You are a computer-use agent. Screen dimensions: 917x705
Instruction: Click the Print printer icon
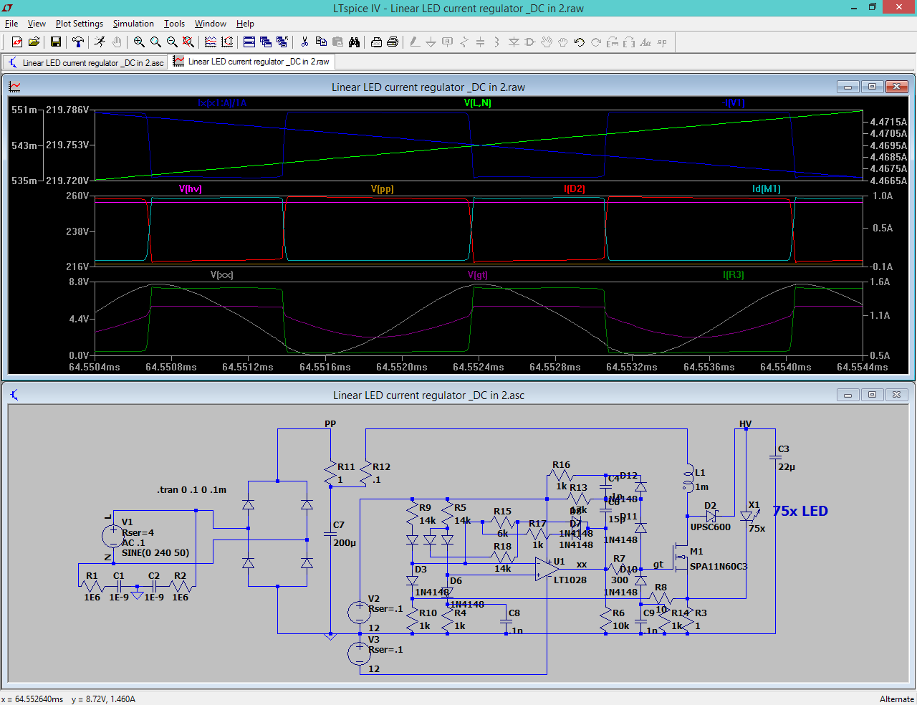click(393, 42)
